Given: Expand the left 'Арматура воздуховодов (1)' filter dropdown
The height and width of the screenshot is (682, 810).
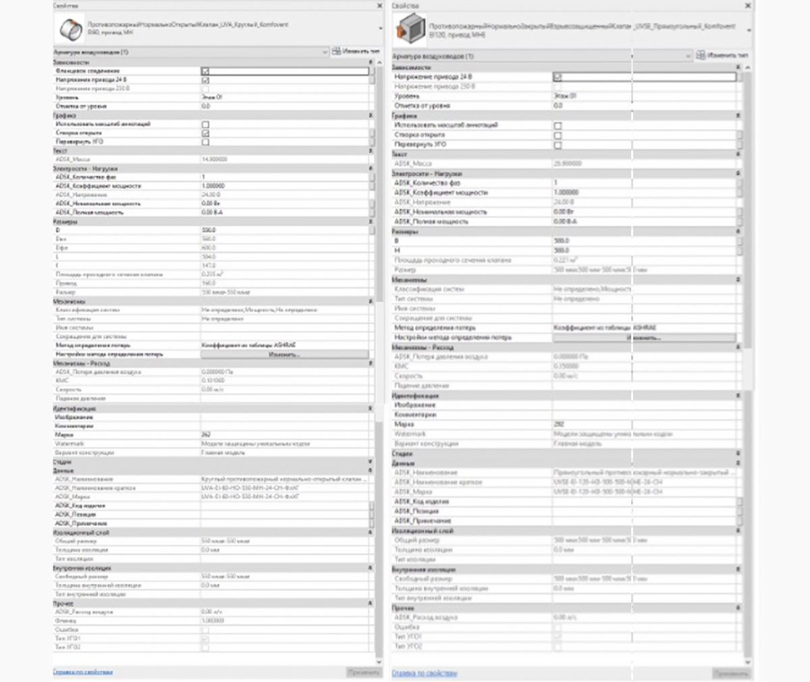Looking at the screenshot, I should click(x=325, y=51).
